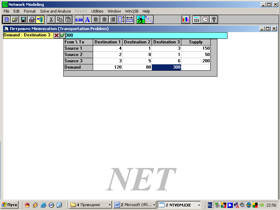Image resolution: width=280 pixels, height=210 pixels.
Task: Show graphic results bar chart icon
Action: tap(185, 20)
